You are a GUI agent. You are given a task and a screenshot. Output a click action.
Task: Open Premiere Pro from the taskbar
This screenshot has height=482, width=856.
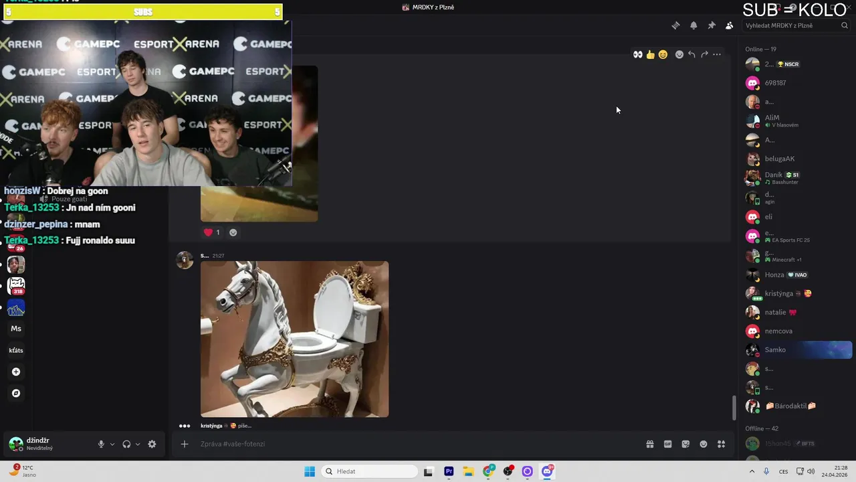[449, 471]
